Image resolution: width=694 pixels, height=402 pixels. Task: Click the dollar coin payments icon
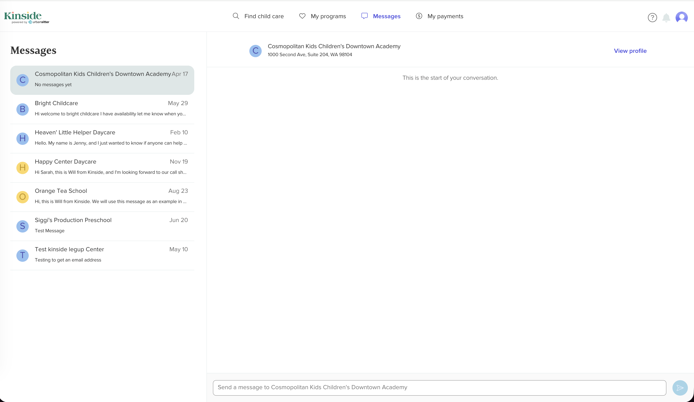tap(419, 16)
